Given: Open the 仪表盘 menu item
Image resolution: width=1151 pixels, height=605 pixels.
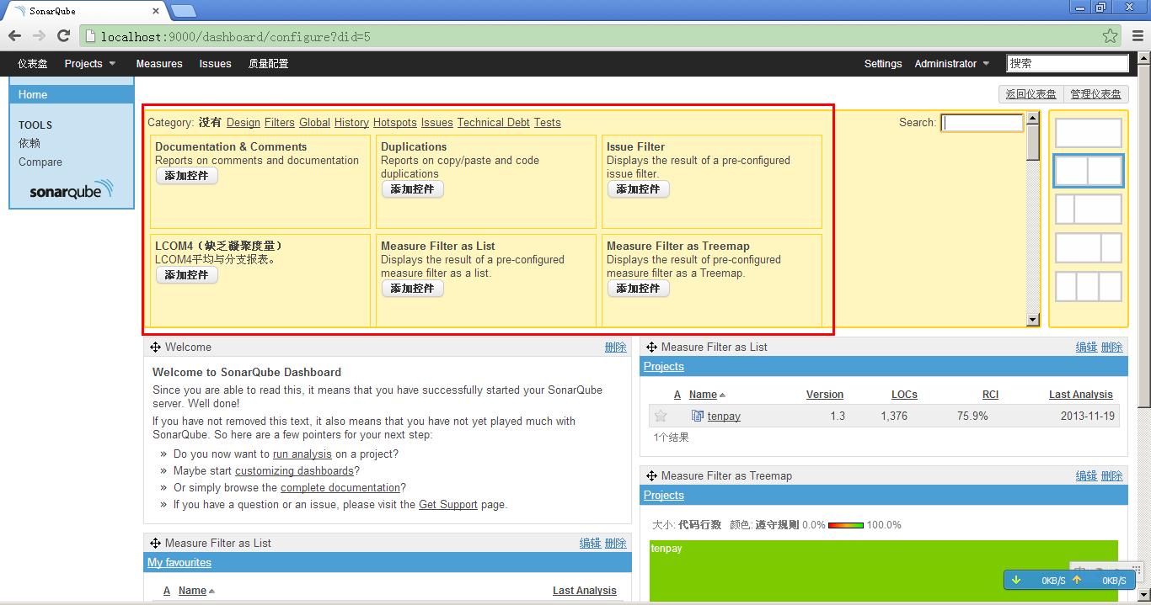Looking at the screenshot, I should (x=33, y=64).
